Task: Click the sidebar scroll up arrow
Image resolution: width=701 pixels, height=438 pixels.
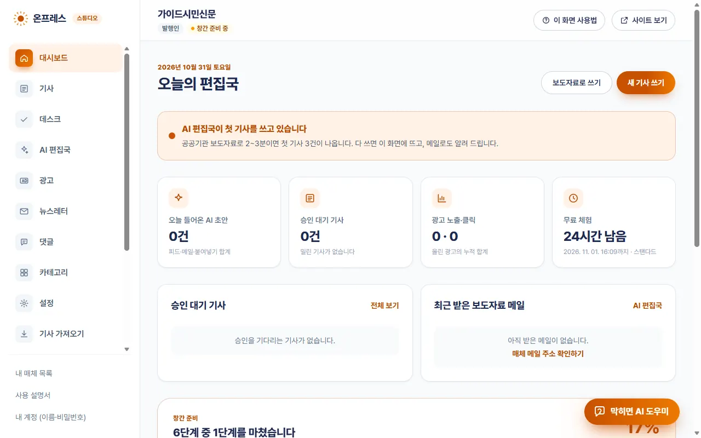Action: tap(127, 49)
